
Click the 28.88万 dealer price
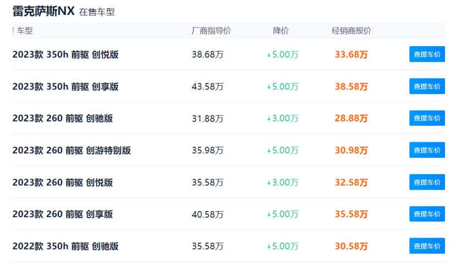[x=351, y=118]
